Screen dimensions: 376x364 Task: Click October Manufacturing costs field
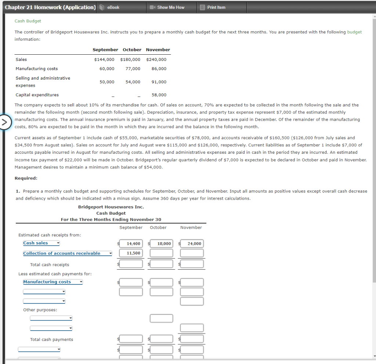[x=162, y=282]
